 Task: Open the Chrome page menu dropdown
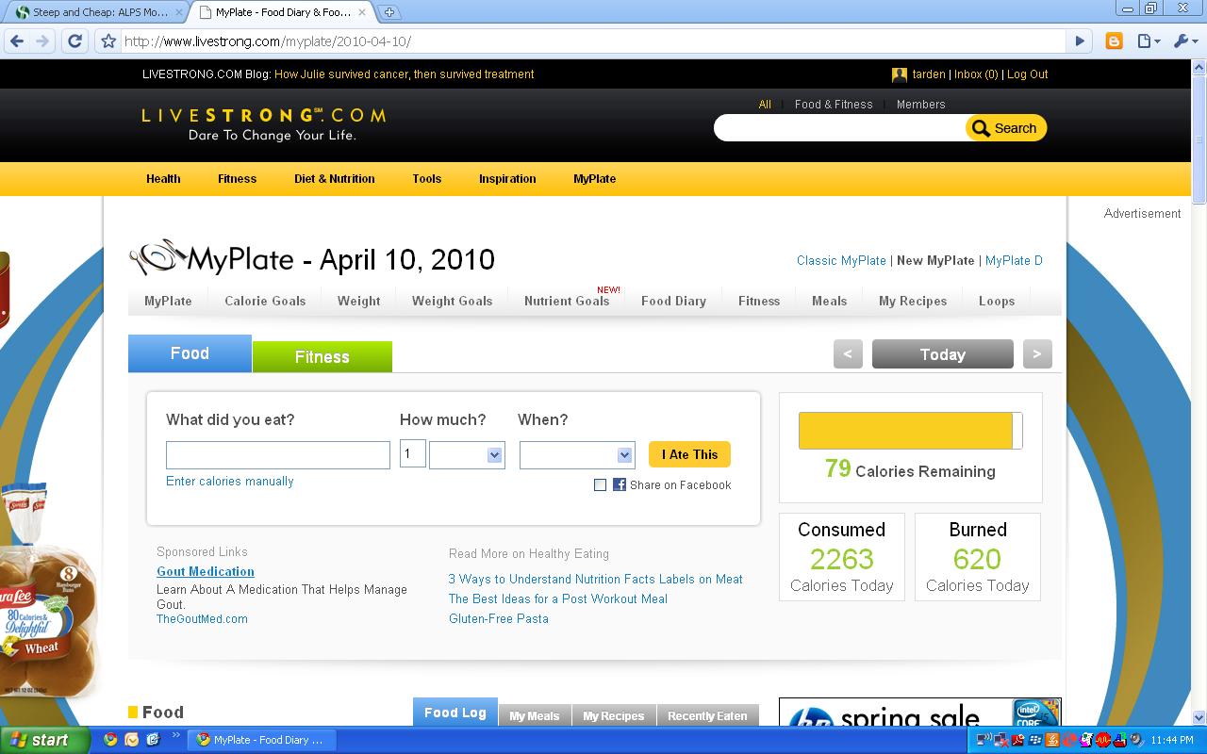point(1148,41)
